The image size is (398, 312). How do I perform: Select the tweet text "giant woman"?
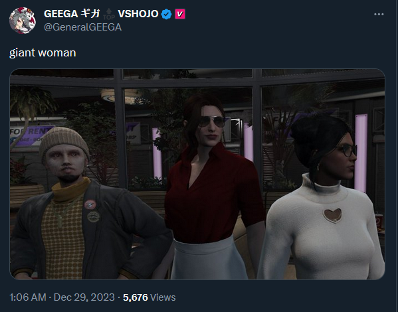pyautogui.click(x=43, y=52)
